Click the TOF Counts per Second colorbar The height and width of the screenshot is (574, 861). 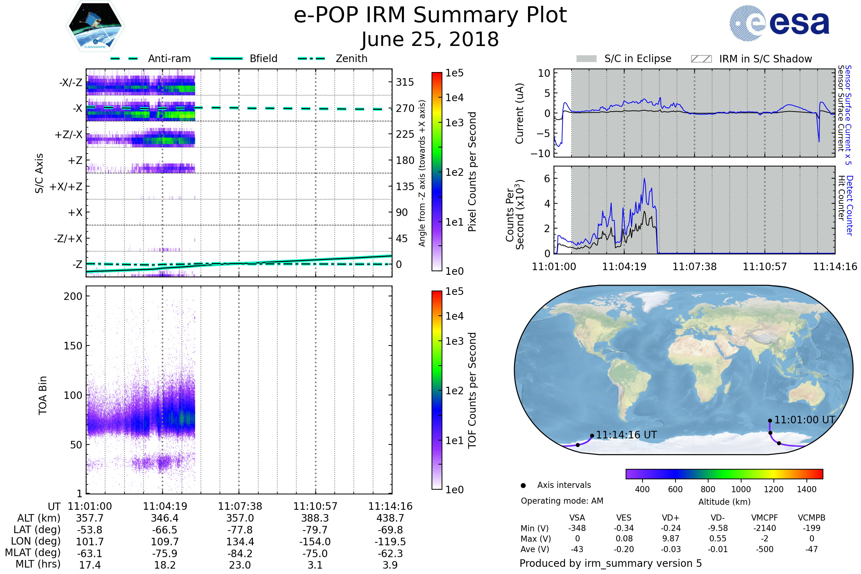[x=437, y=390]
